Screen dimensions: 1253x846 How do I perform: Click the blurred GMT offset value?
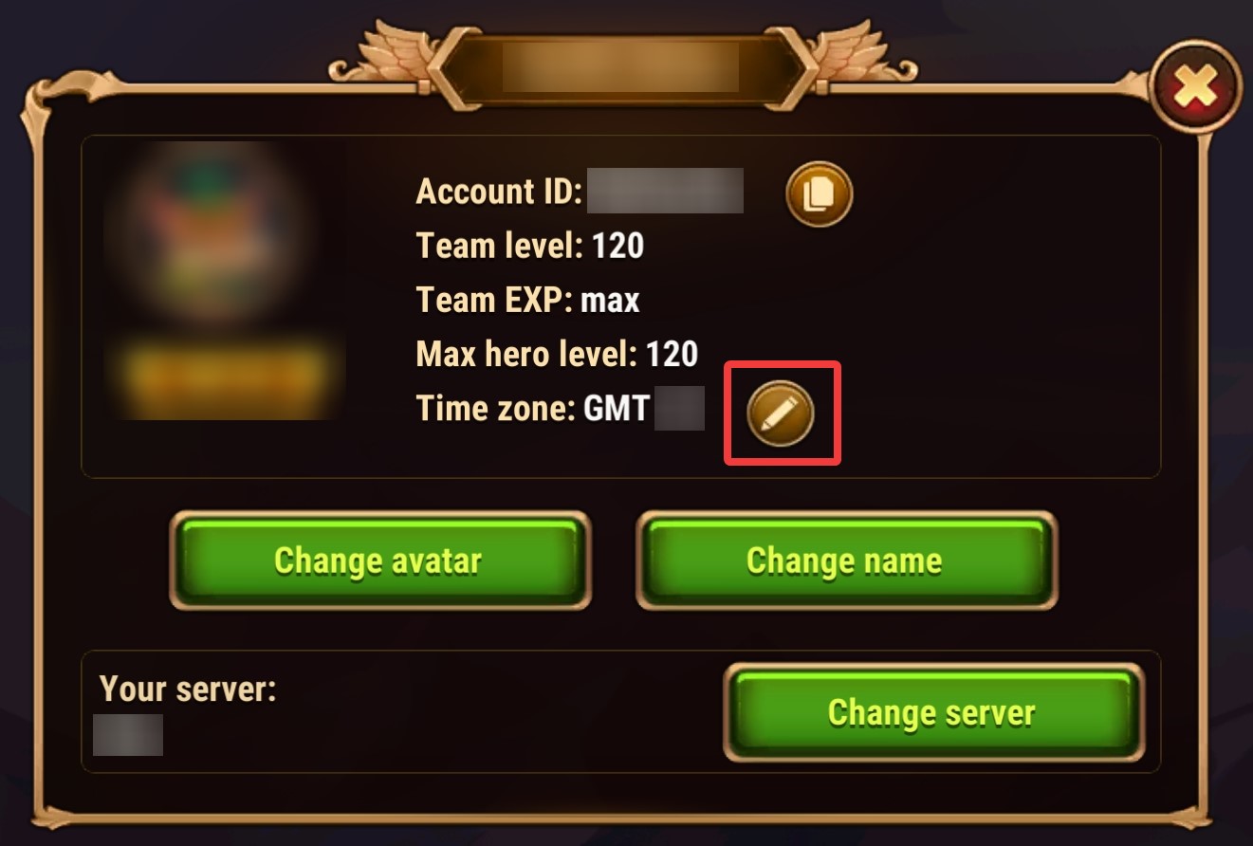pos(679,409)
